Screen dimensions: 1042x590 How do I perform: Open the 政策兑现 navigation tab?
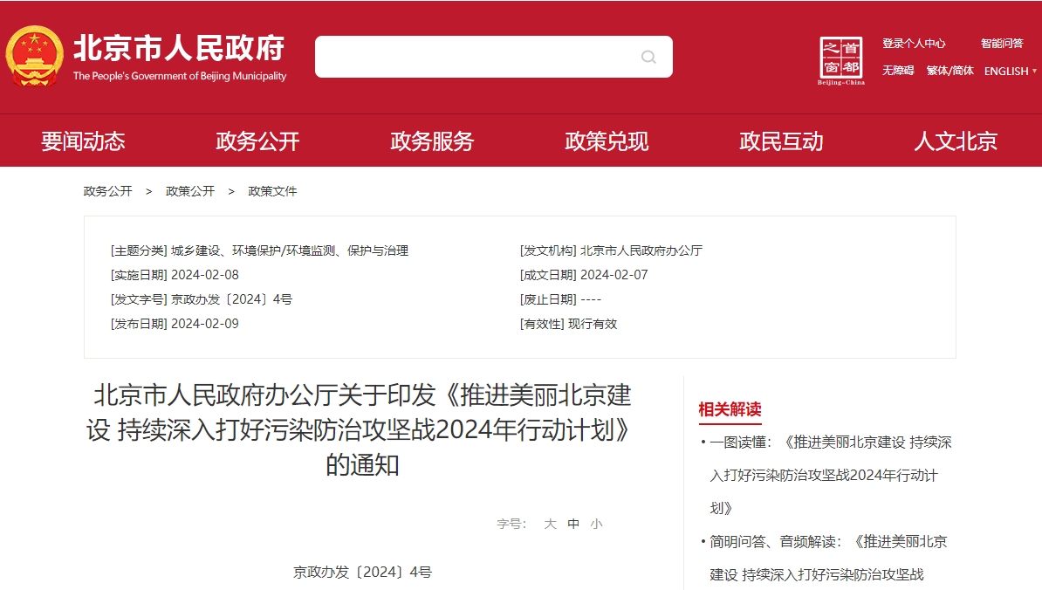coord(607,141)
